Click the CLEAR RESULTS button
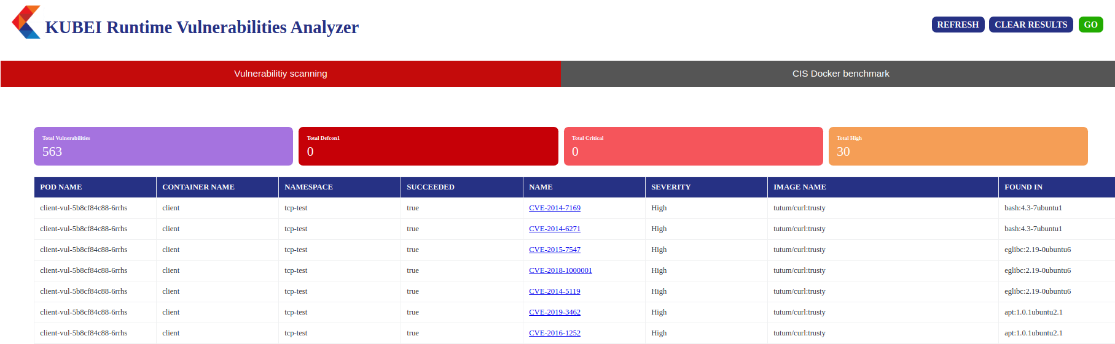 click(1031, 25)
